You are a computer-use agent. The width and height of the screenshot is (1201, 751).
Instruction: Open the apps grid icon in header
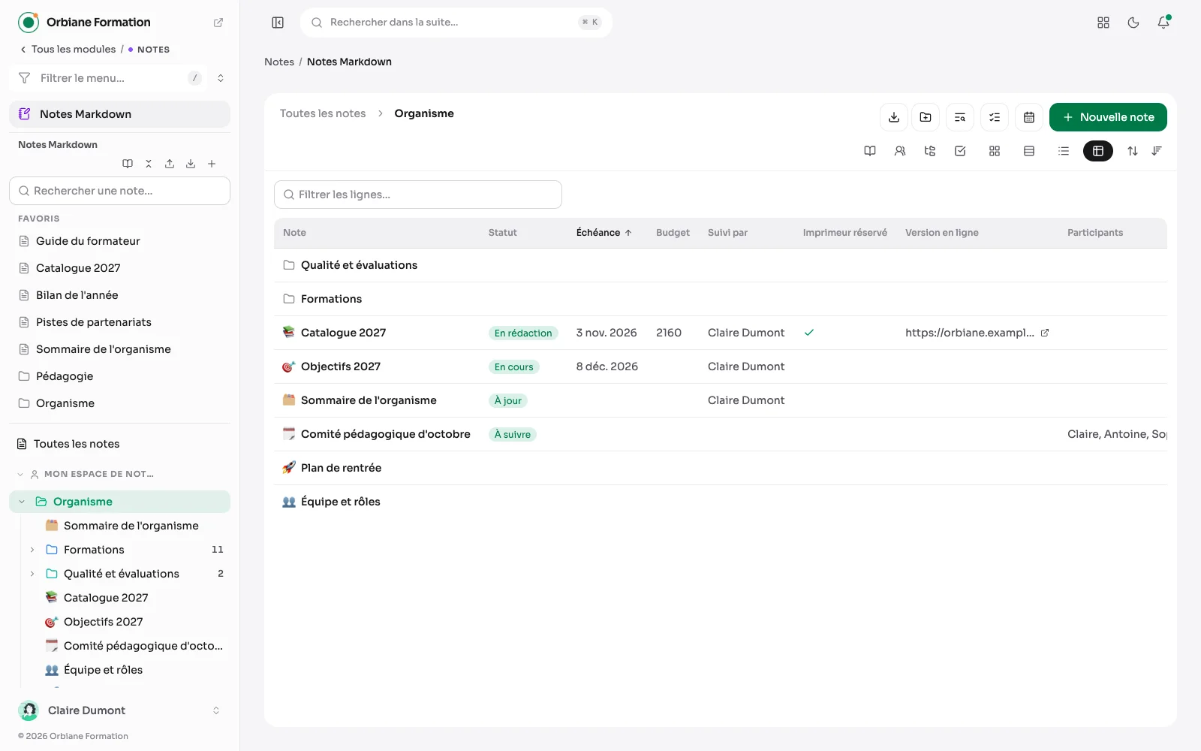point(1103,23)
